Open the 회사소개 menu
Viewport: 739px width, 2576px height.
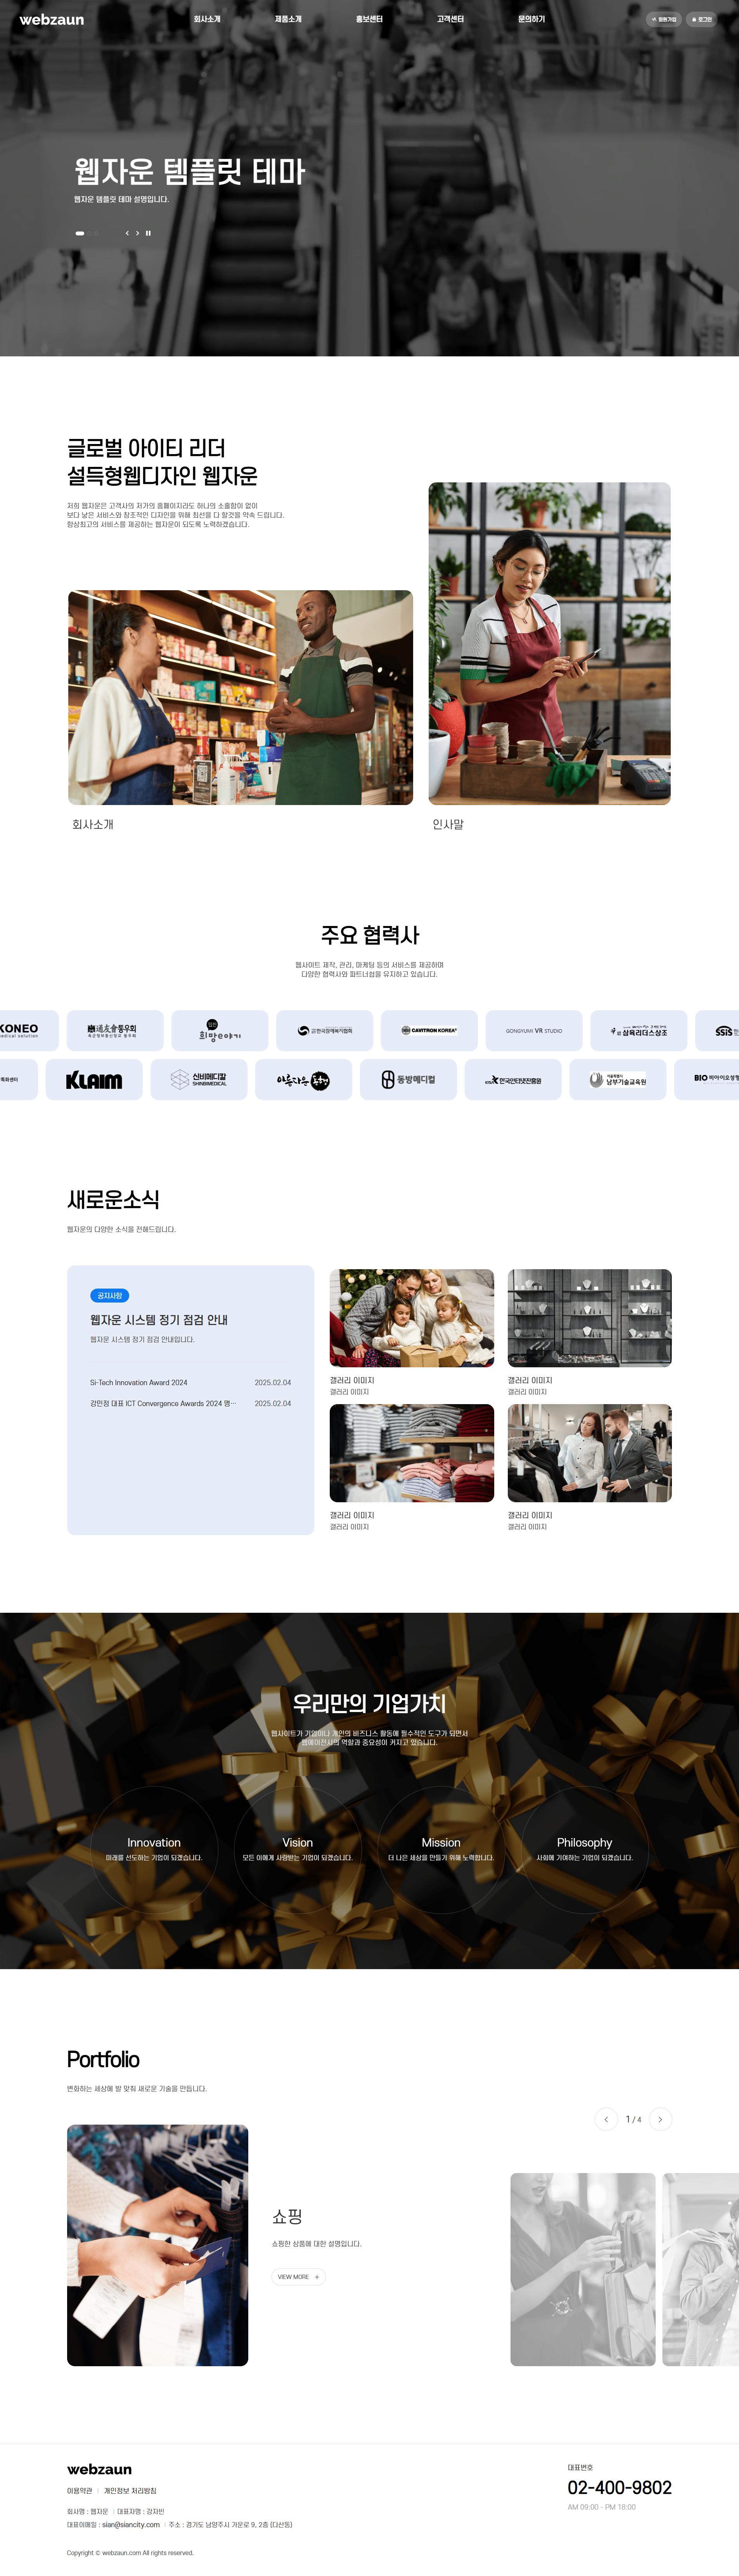207,19
